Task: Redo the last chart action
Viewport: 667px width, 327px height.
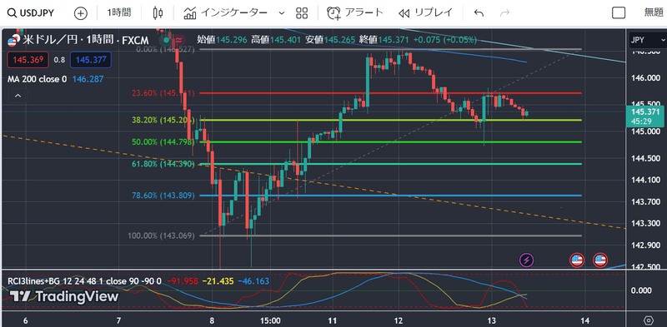Action: 505,13
